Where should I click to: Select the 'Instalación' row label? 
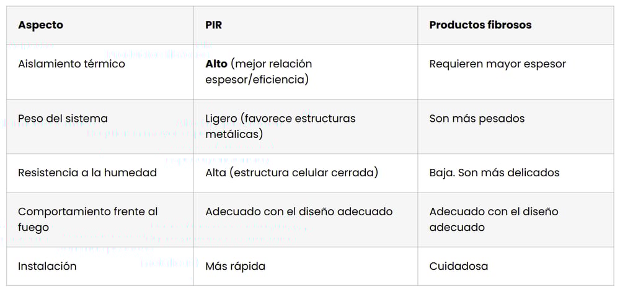point(47,266)
